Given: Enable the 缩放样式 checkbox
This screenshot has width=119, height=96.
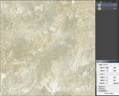Looking at the screenshot, I should (x=98, y=87).
